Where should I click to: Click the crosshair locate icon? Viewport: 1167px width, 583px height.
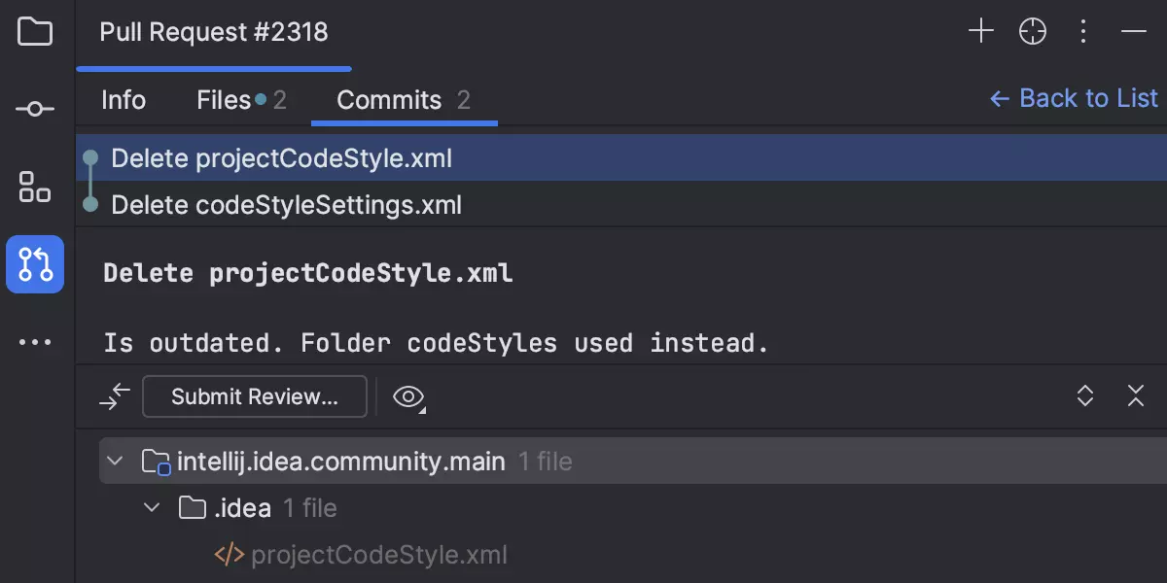pos(1032,32)
